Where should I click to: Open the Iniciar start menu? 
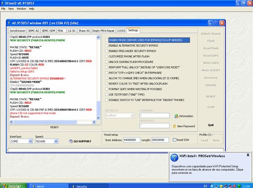(x=13, y=186)
